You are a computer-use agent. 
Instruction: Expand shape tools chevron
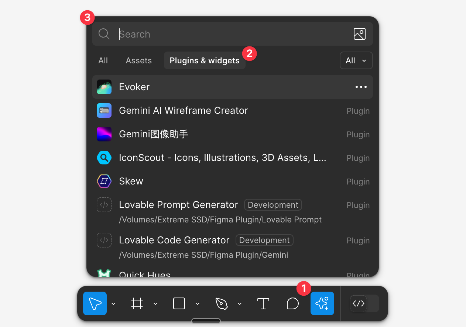pyautogui.click(x=198, y=303)
